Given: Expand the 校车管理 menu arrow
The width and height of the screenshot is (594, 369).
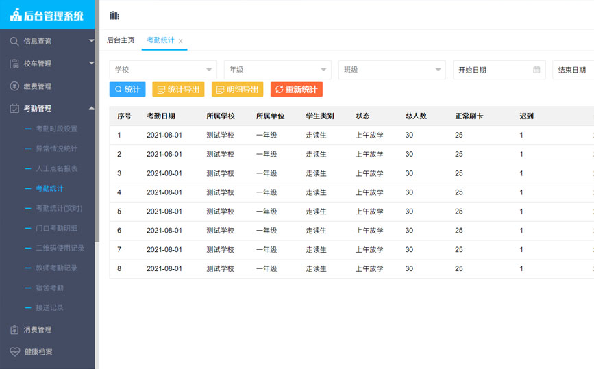Looking at the screenshot, I should tap(91, 63).
